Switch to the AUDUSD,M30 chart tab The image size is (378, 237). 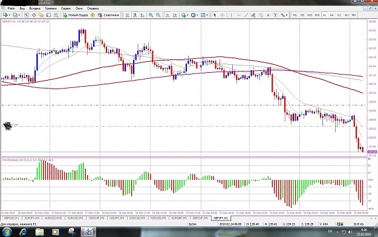tap(53, 218)
